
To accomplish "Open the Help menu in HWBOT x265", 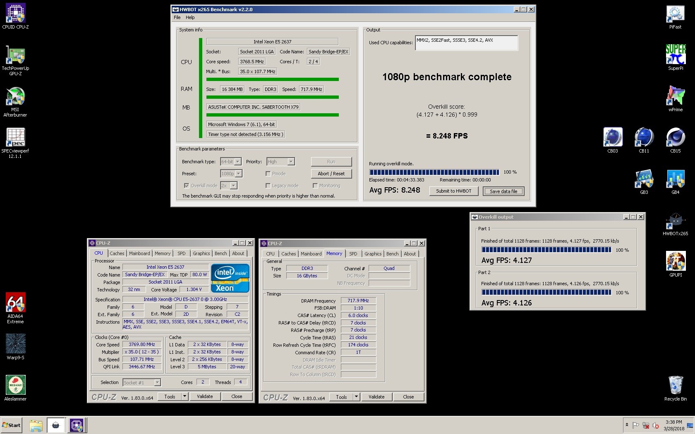I will [190, 17].
